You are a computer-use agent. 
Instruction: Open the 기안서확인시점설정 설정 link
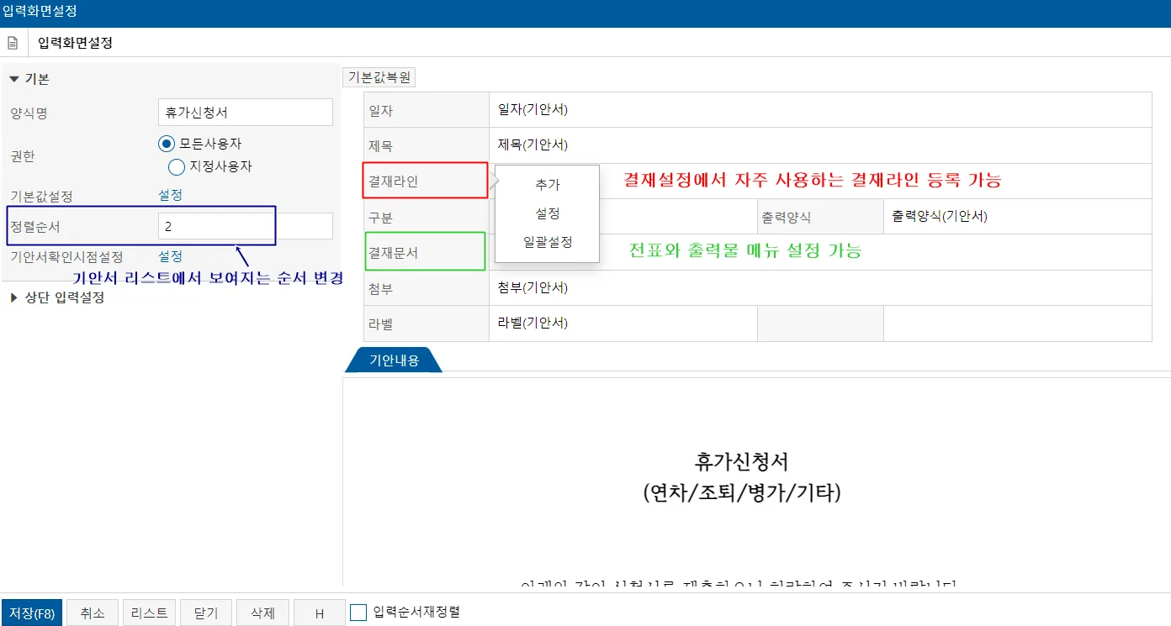(170, 256)
